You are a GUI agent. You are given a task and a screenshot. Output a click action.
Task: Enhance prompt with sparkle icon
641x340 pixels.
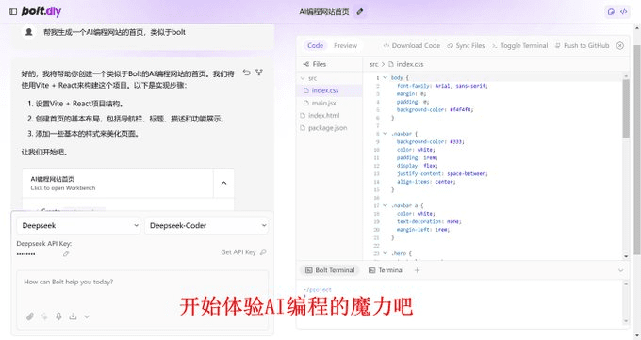(x=44, y=316)
